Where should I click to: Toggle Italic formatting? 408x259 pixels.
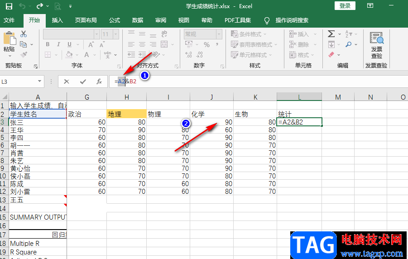coord(58,44)
